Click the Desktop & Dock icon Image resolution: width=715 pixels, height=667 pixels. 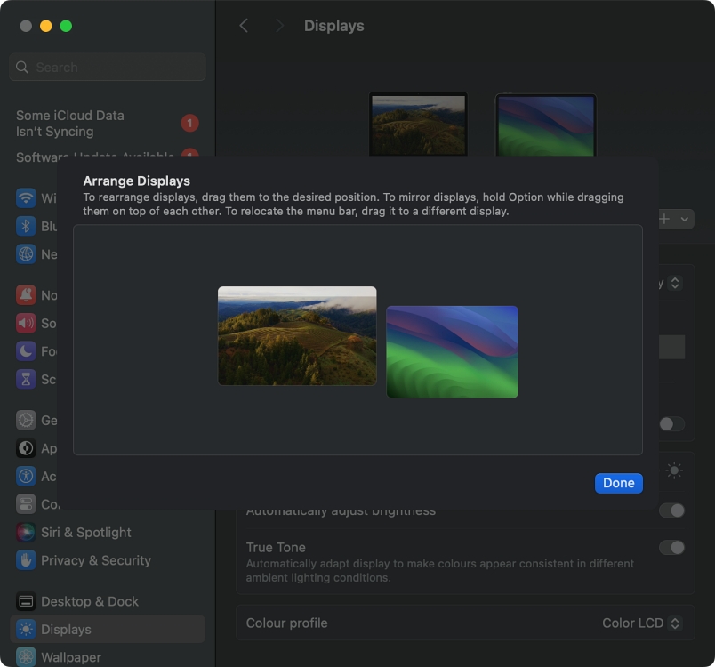point(26,601)
